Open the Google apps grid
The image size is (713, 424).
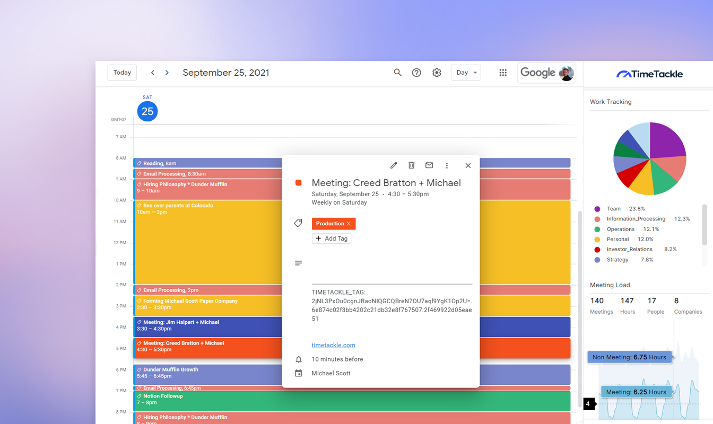[x=503, y=73]
